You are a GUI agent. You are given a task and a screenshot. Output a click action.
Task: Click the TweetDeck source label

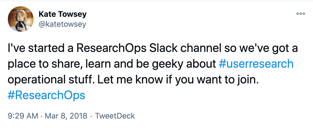point(115,116)
